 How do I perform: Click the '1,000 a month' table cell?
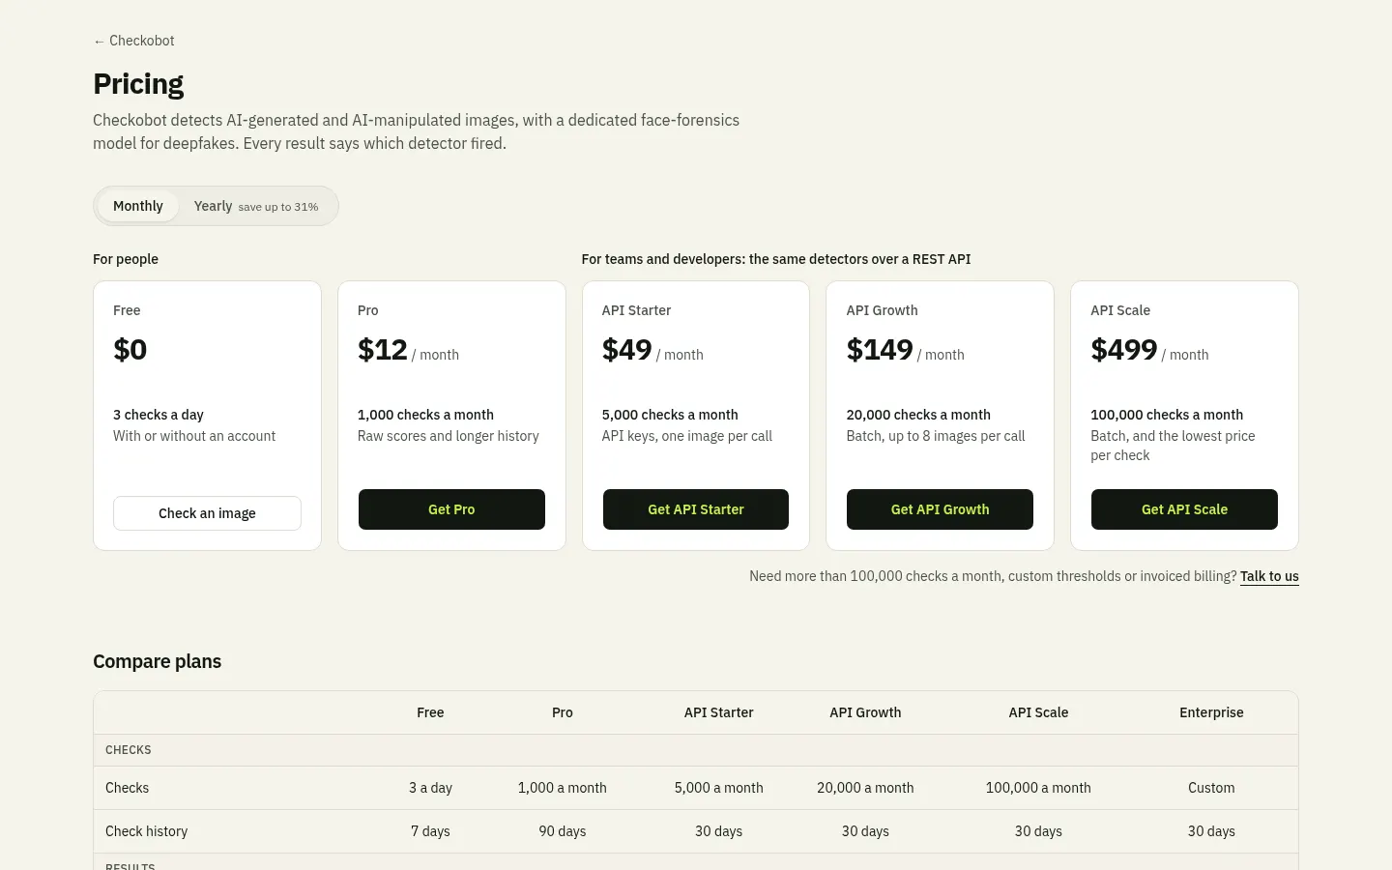[563, 788]
